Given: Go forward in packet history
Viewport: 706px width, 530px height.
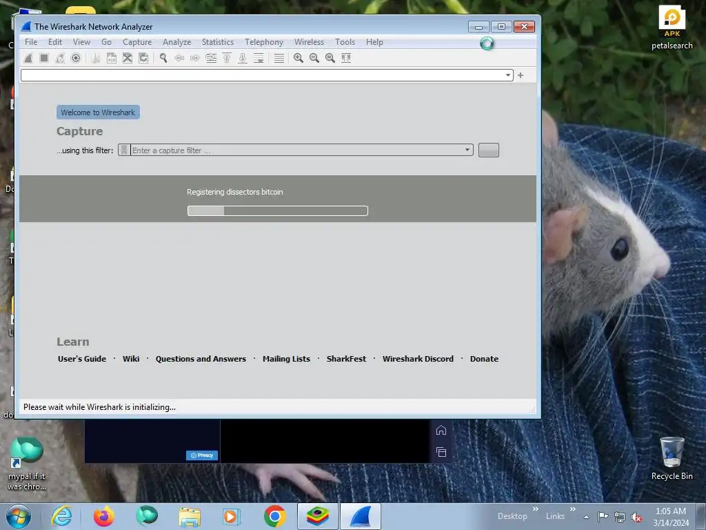Looking at the screenshot, I should 195,58.
